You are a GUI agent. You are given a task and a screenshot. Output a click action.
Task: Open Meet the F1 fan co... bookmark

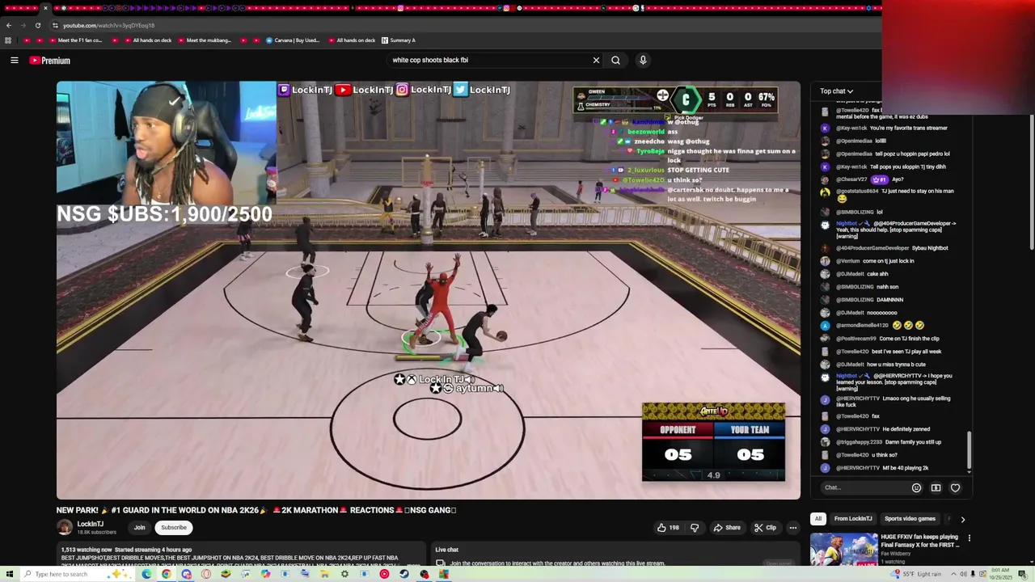tap(74, 40)
